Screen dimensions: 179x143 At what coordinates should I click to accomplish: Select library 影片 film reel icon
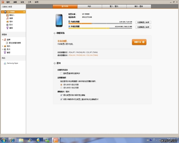[x=5, y=49]
